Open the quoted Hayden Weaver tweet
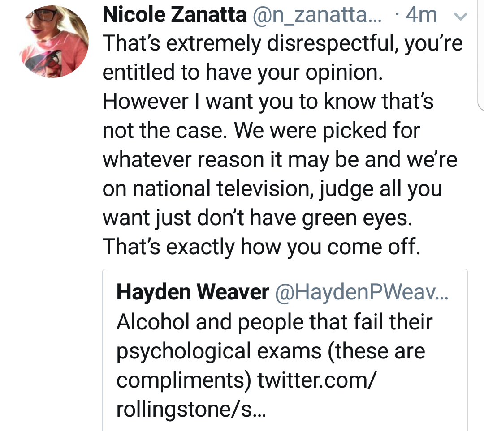 pos(285,350)
